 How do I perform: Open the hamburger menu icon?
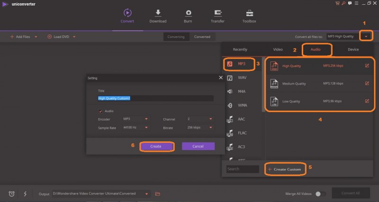357,3
